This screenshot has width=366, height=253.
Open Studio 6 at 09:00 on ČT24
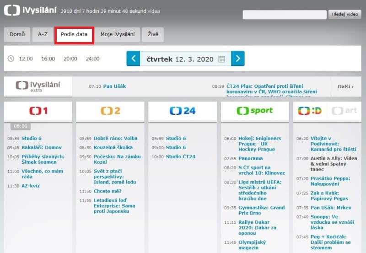tap(176, 147)
